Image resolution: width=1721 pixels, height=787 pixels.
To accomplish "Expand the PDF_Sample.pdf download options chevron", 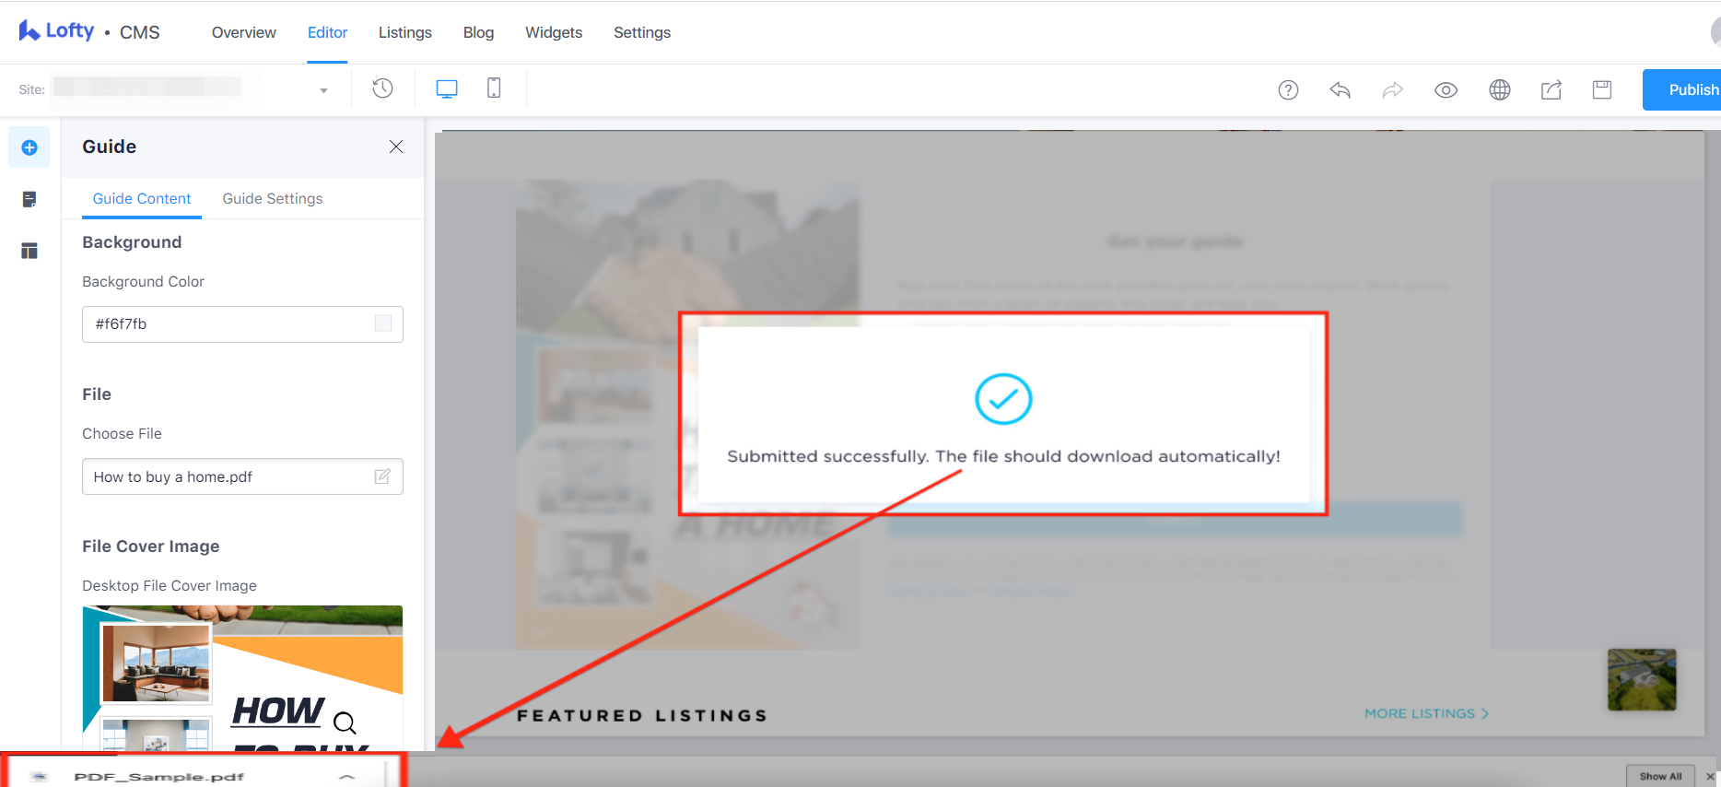I will [346, 776].
